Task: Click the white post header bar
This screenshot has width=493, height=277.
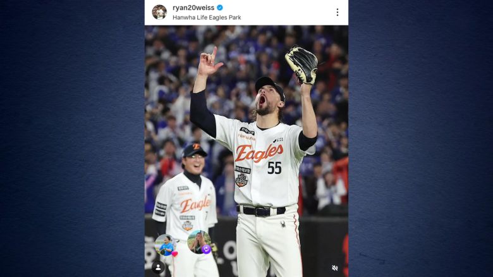Action: tap(246, 12)
